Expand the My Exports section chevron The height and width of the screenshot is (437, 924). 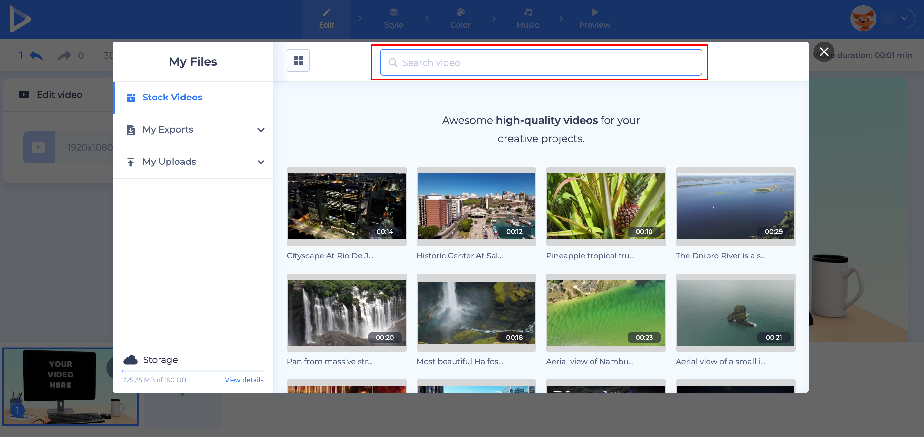click(x=261, y=130)
